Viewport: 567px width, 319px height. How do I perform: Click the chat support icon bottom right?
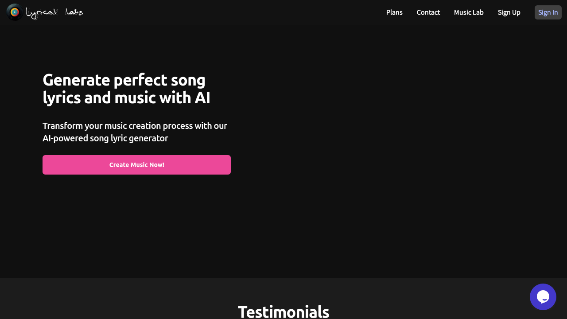tap(543, 296)
